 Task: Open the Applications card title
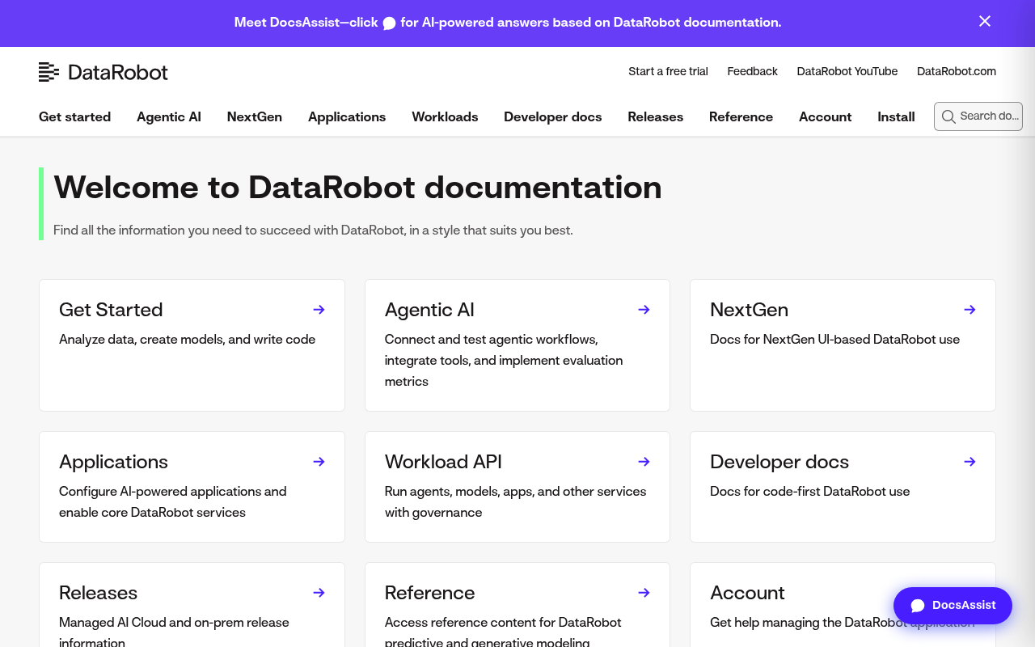coord(113,462)
